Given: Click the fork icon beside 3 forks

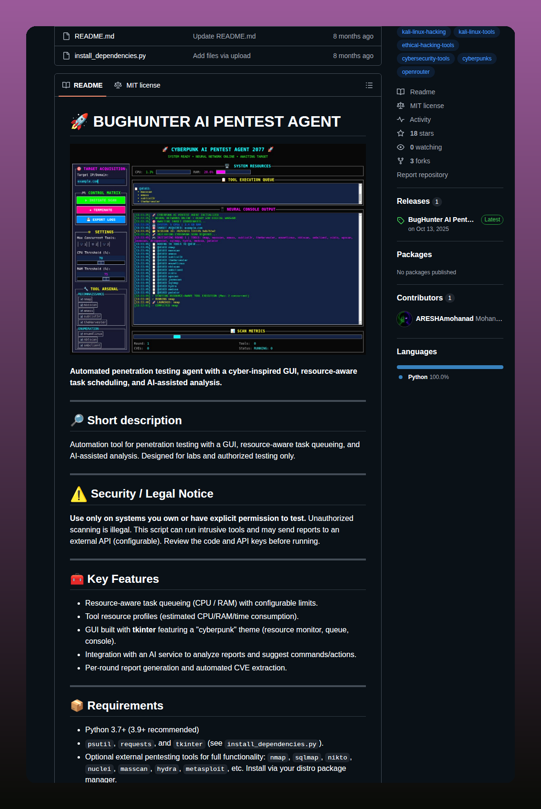Looking at the screenshot, I should [x=401, y=161].
